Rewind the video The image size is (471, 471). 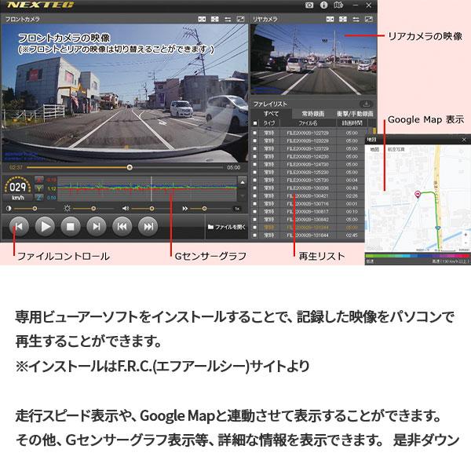[x=122, y=227]
